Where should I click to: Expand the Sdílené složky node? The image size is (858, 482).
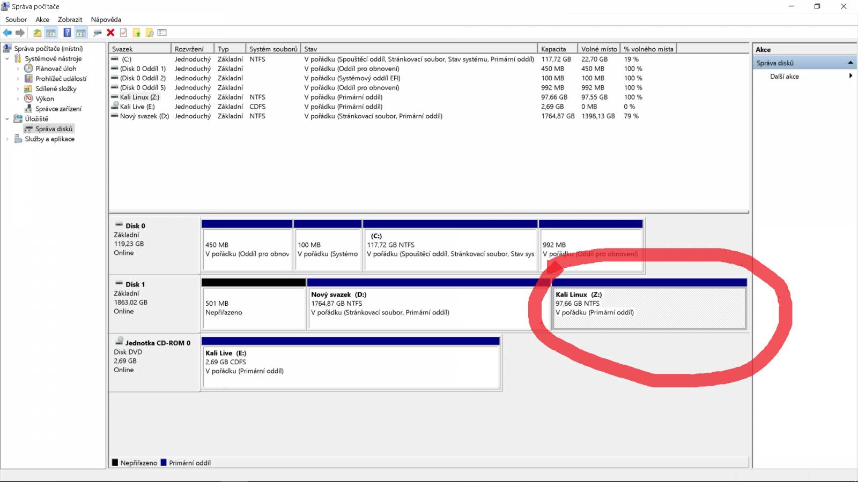click(x=18, y=89)
